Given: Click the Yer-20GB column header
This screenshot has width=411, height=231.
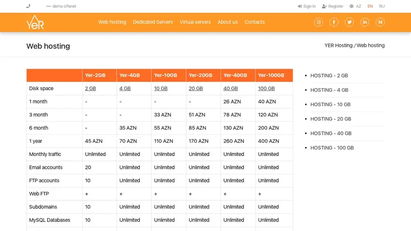Looking at the screenshot, I should tap(203, 76).
